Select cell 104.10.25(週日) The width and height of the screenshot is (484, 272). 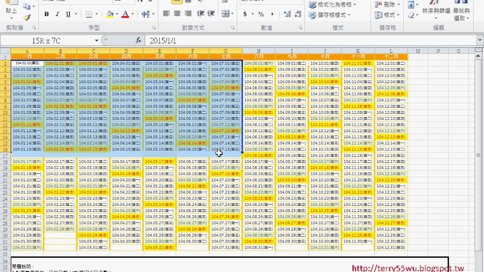pyautogui.click(x=325, y=211)
